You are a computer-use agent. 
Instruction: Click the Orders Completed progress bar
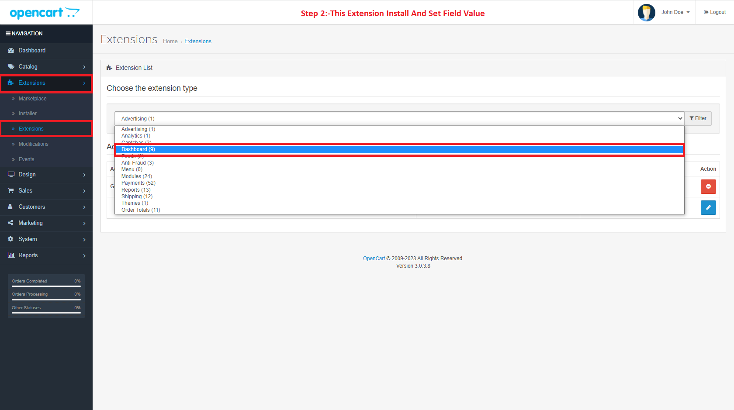coord(46,286)
